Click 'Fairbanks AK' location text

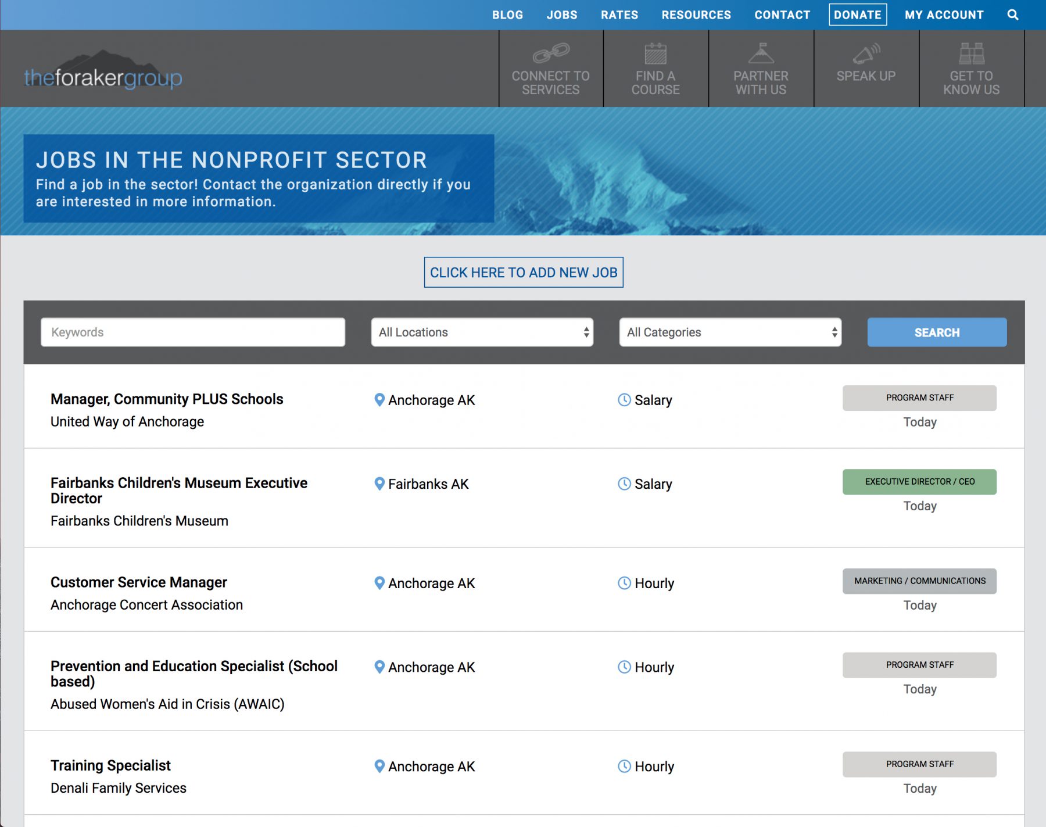pos(428,484)
